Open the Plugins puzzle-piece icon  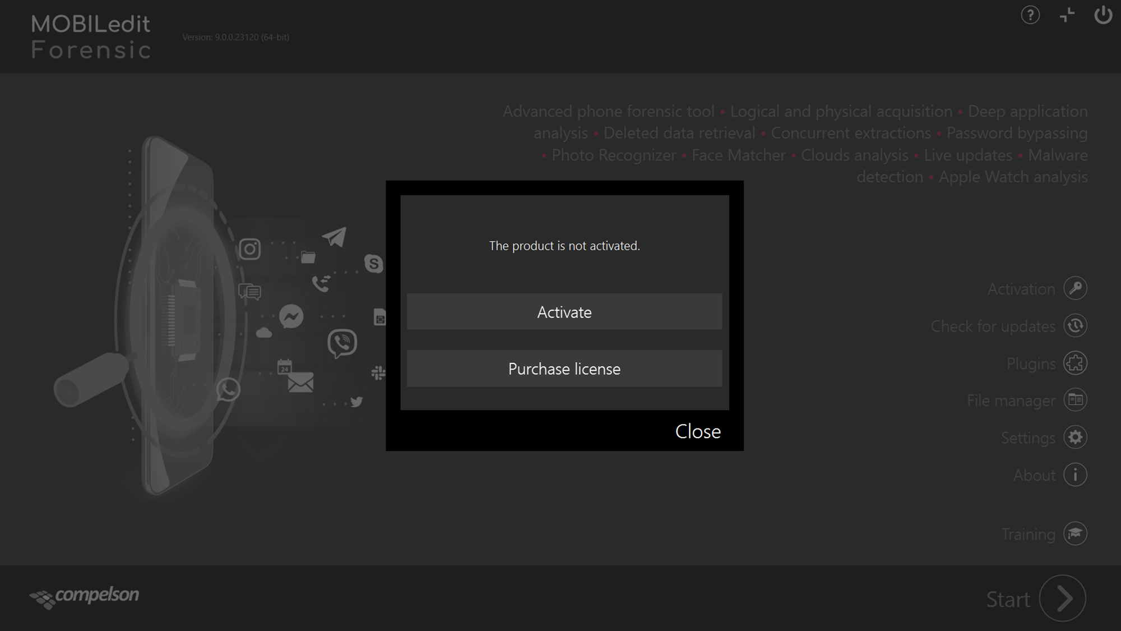point(1075,363)
